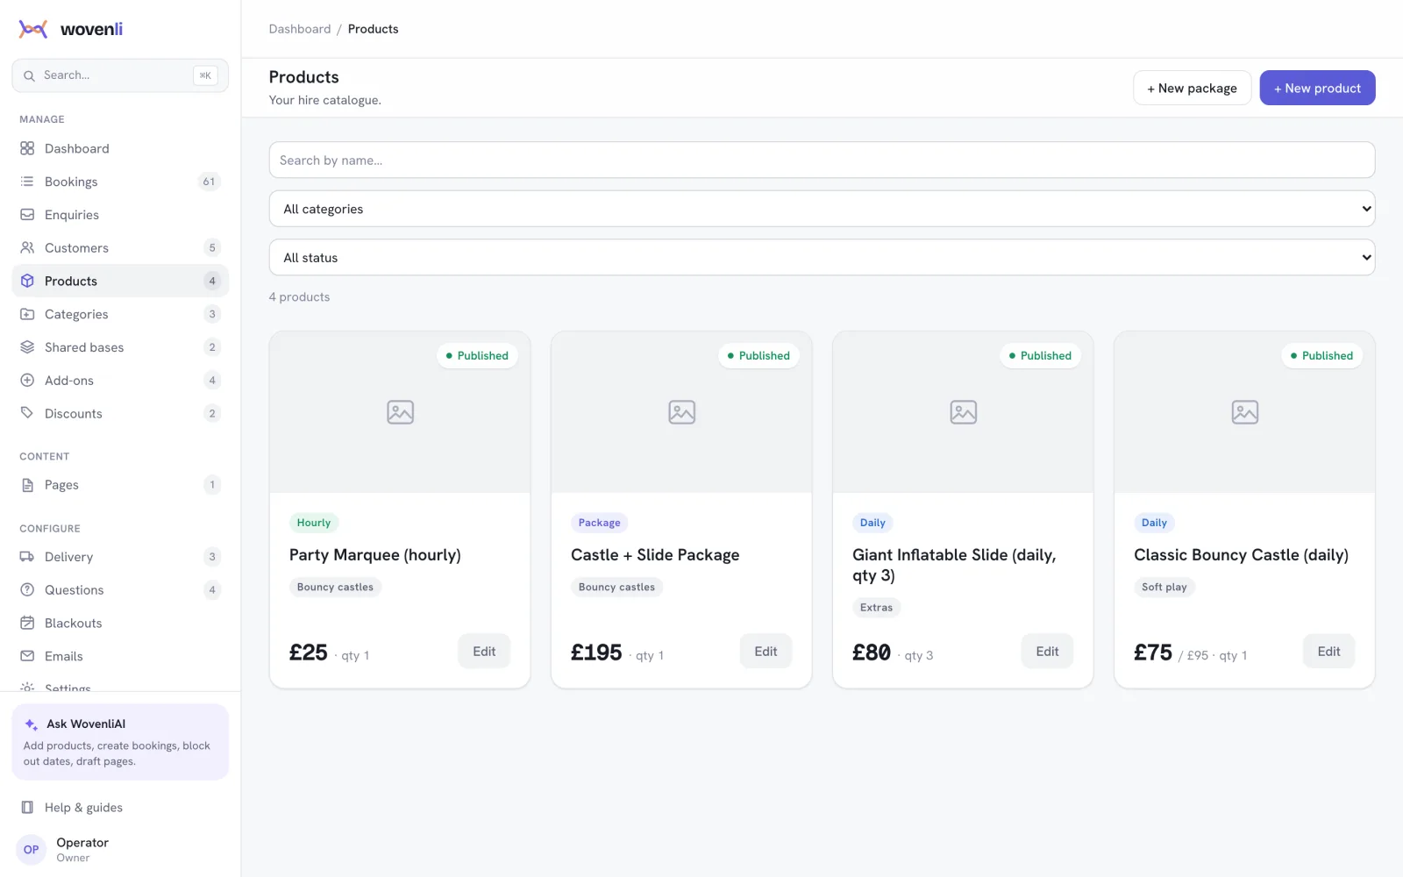Image resolution: width=1403 pixels, height=877 pixels.
Task: Click the New package button
Action: [1192, 88]
